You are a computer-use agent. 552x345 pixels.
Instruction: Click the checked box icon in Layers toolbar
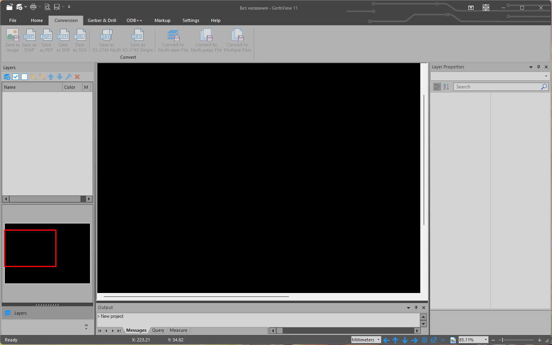coord(16,77)
